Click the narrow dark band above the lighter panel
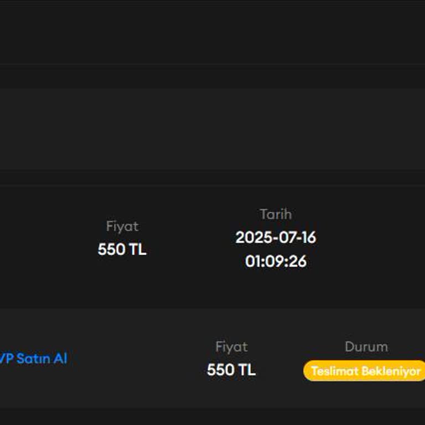Viewport: 425px width, 425px height. click(212, 76)
